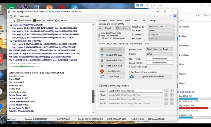This screenshot has height=127, width=211.
Task: Open CLK Rate dropdown
Action: click(161, 31)
